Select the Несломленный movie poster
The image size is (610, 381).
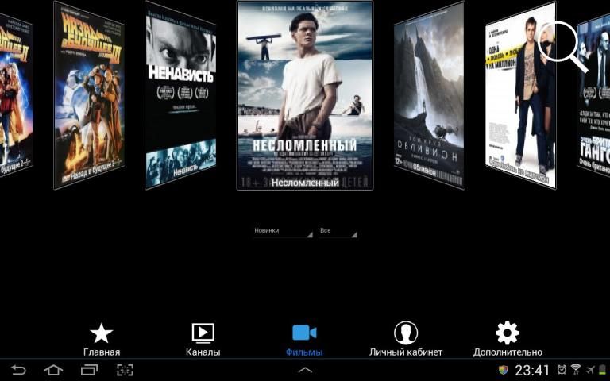pyautogui.click(x=305, y=95)
